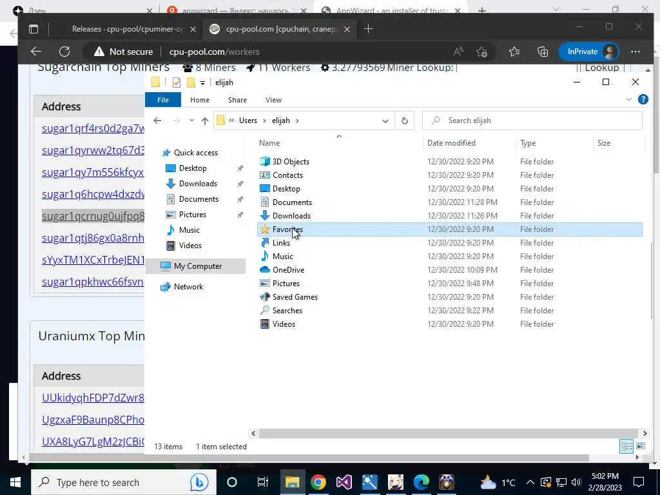Open Explorer help question mark icon
The width and height of the screenshot is (660, 495).
643,99
